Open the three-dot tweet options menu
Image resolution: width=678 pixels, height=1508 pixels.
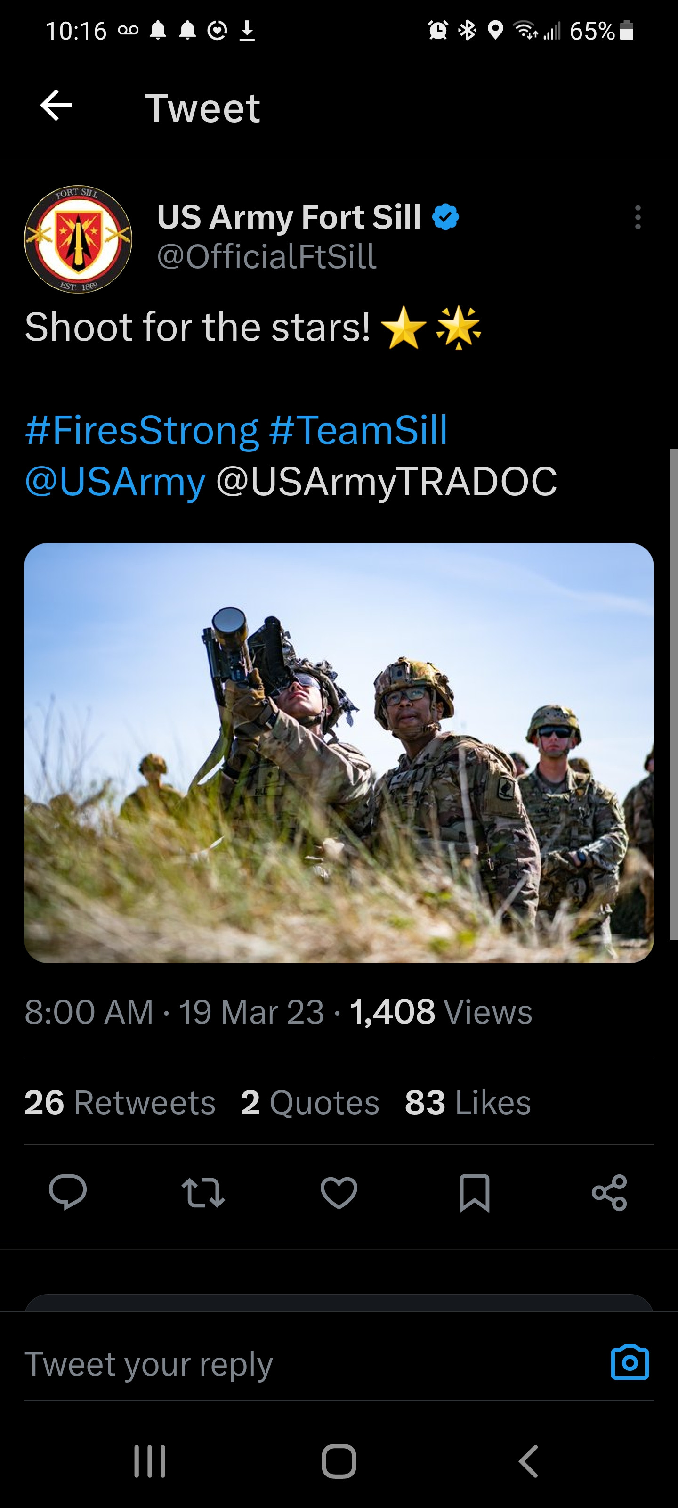pyautogui.click(x=637, y=217)
